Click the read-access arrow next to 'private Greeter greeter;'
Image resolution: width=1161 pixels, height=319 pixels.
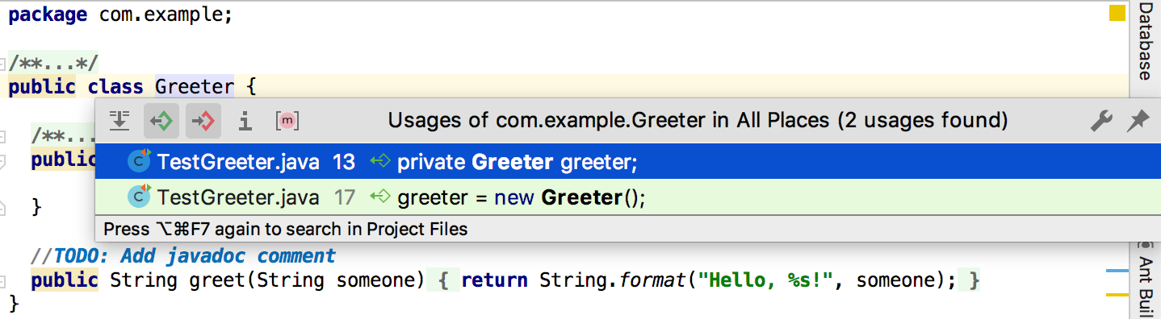(379, 162)
